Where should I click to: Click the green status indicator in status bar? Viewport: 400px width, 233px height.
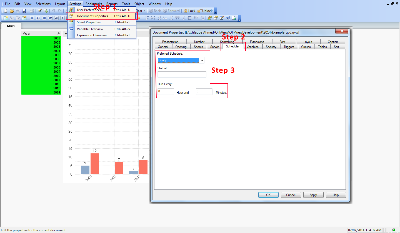[x=394, y=230]
